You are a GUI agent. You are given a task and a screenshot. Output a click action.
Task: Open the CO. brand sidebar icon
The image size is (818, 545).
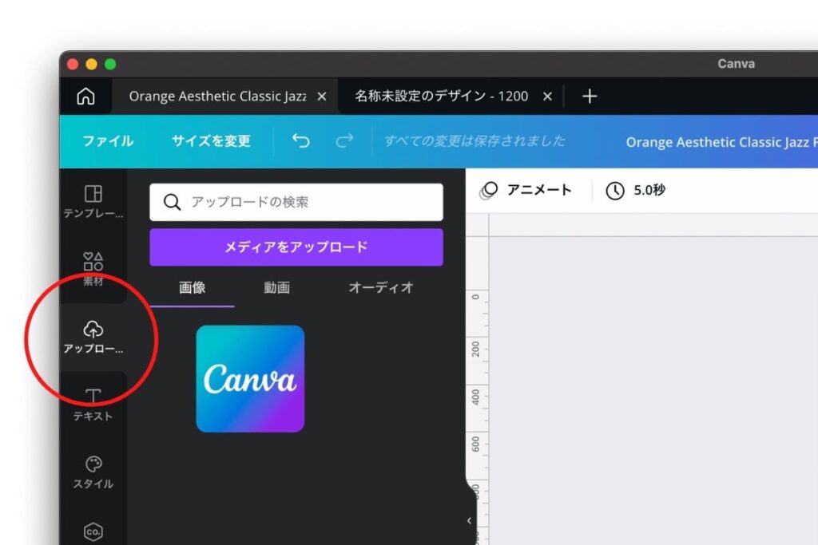pyautogui.click(x=93, y=532)
